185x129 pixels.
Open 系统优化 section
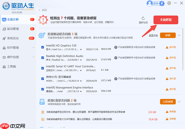pos(18,38)
